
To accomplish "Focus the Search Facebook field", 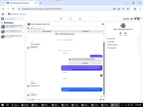I will (x=14, y=19).
